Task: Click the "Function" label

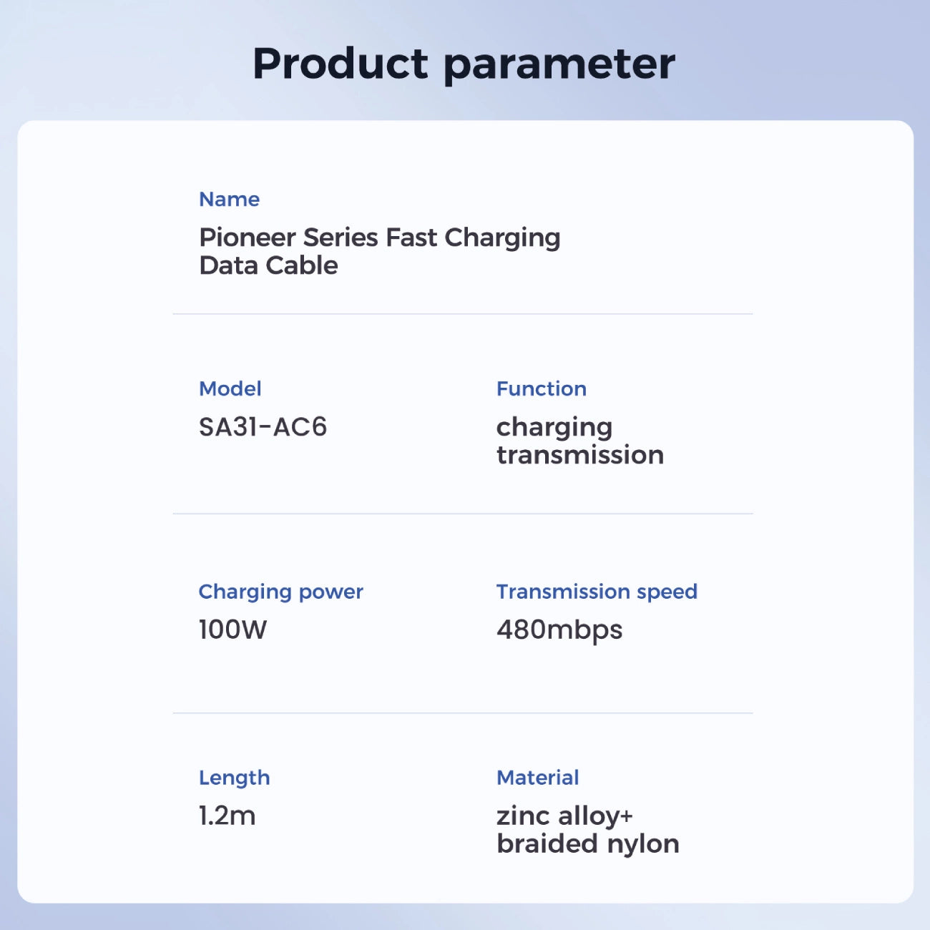Action: click(x=542, y=388)
